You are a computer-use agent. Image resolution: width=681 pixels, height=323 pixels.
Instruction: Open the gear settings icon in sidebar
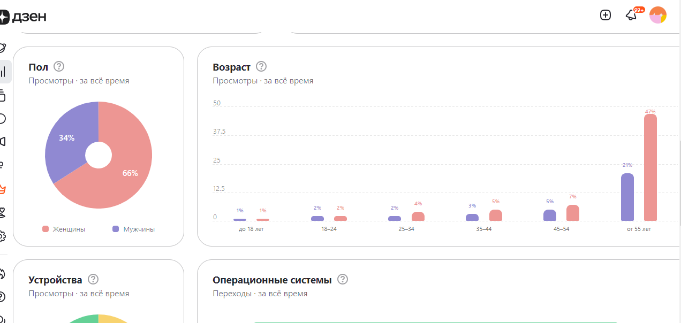pyautogui.click(x=3, y=236)
